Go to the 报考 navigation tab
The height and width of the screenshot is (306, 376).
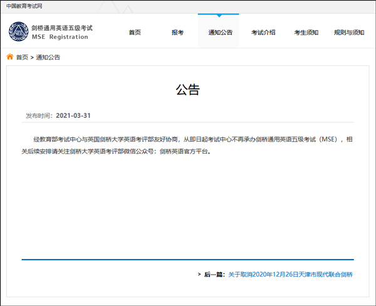click(177, 33)
